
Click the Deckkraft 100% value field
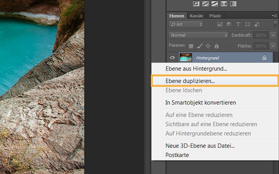pyautogui.click(x=261, y=35)
